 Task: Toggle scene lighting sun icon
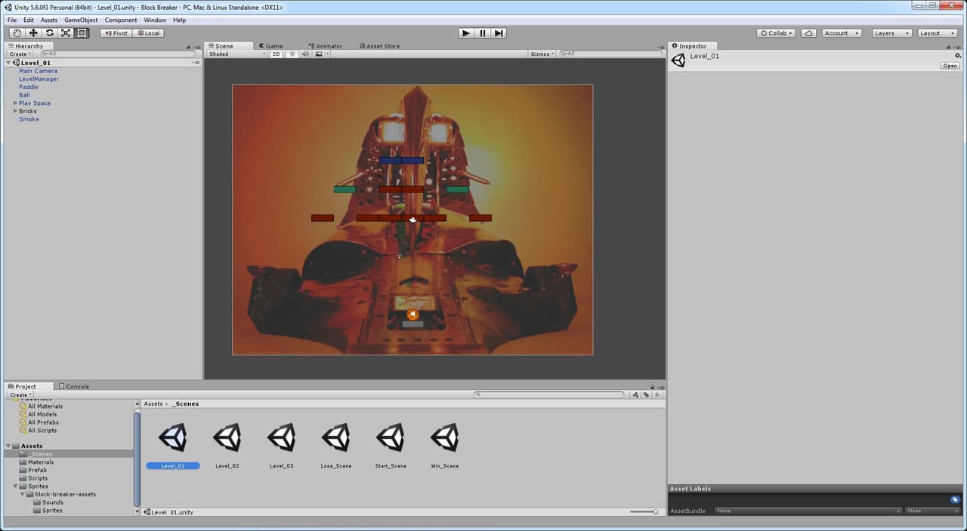pos(292,54)
